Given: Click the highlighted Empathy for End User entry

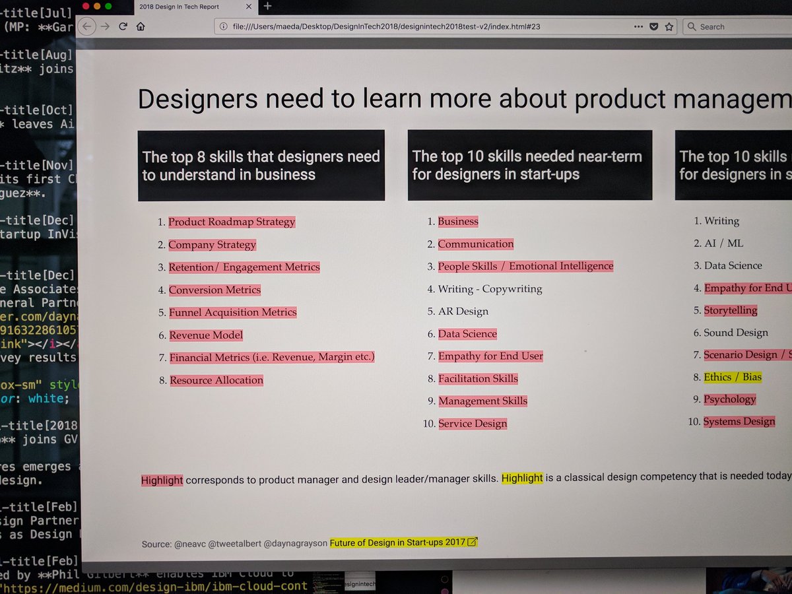Looking at the screenshot, I should (490, 356).
